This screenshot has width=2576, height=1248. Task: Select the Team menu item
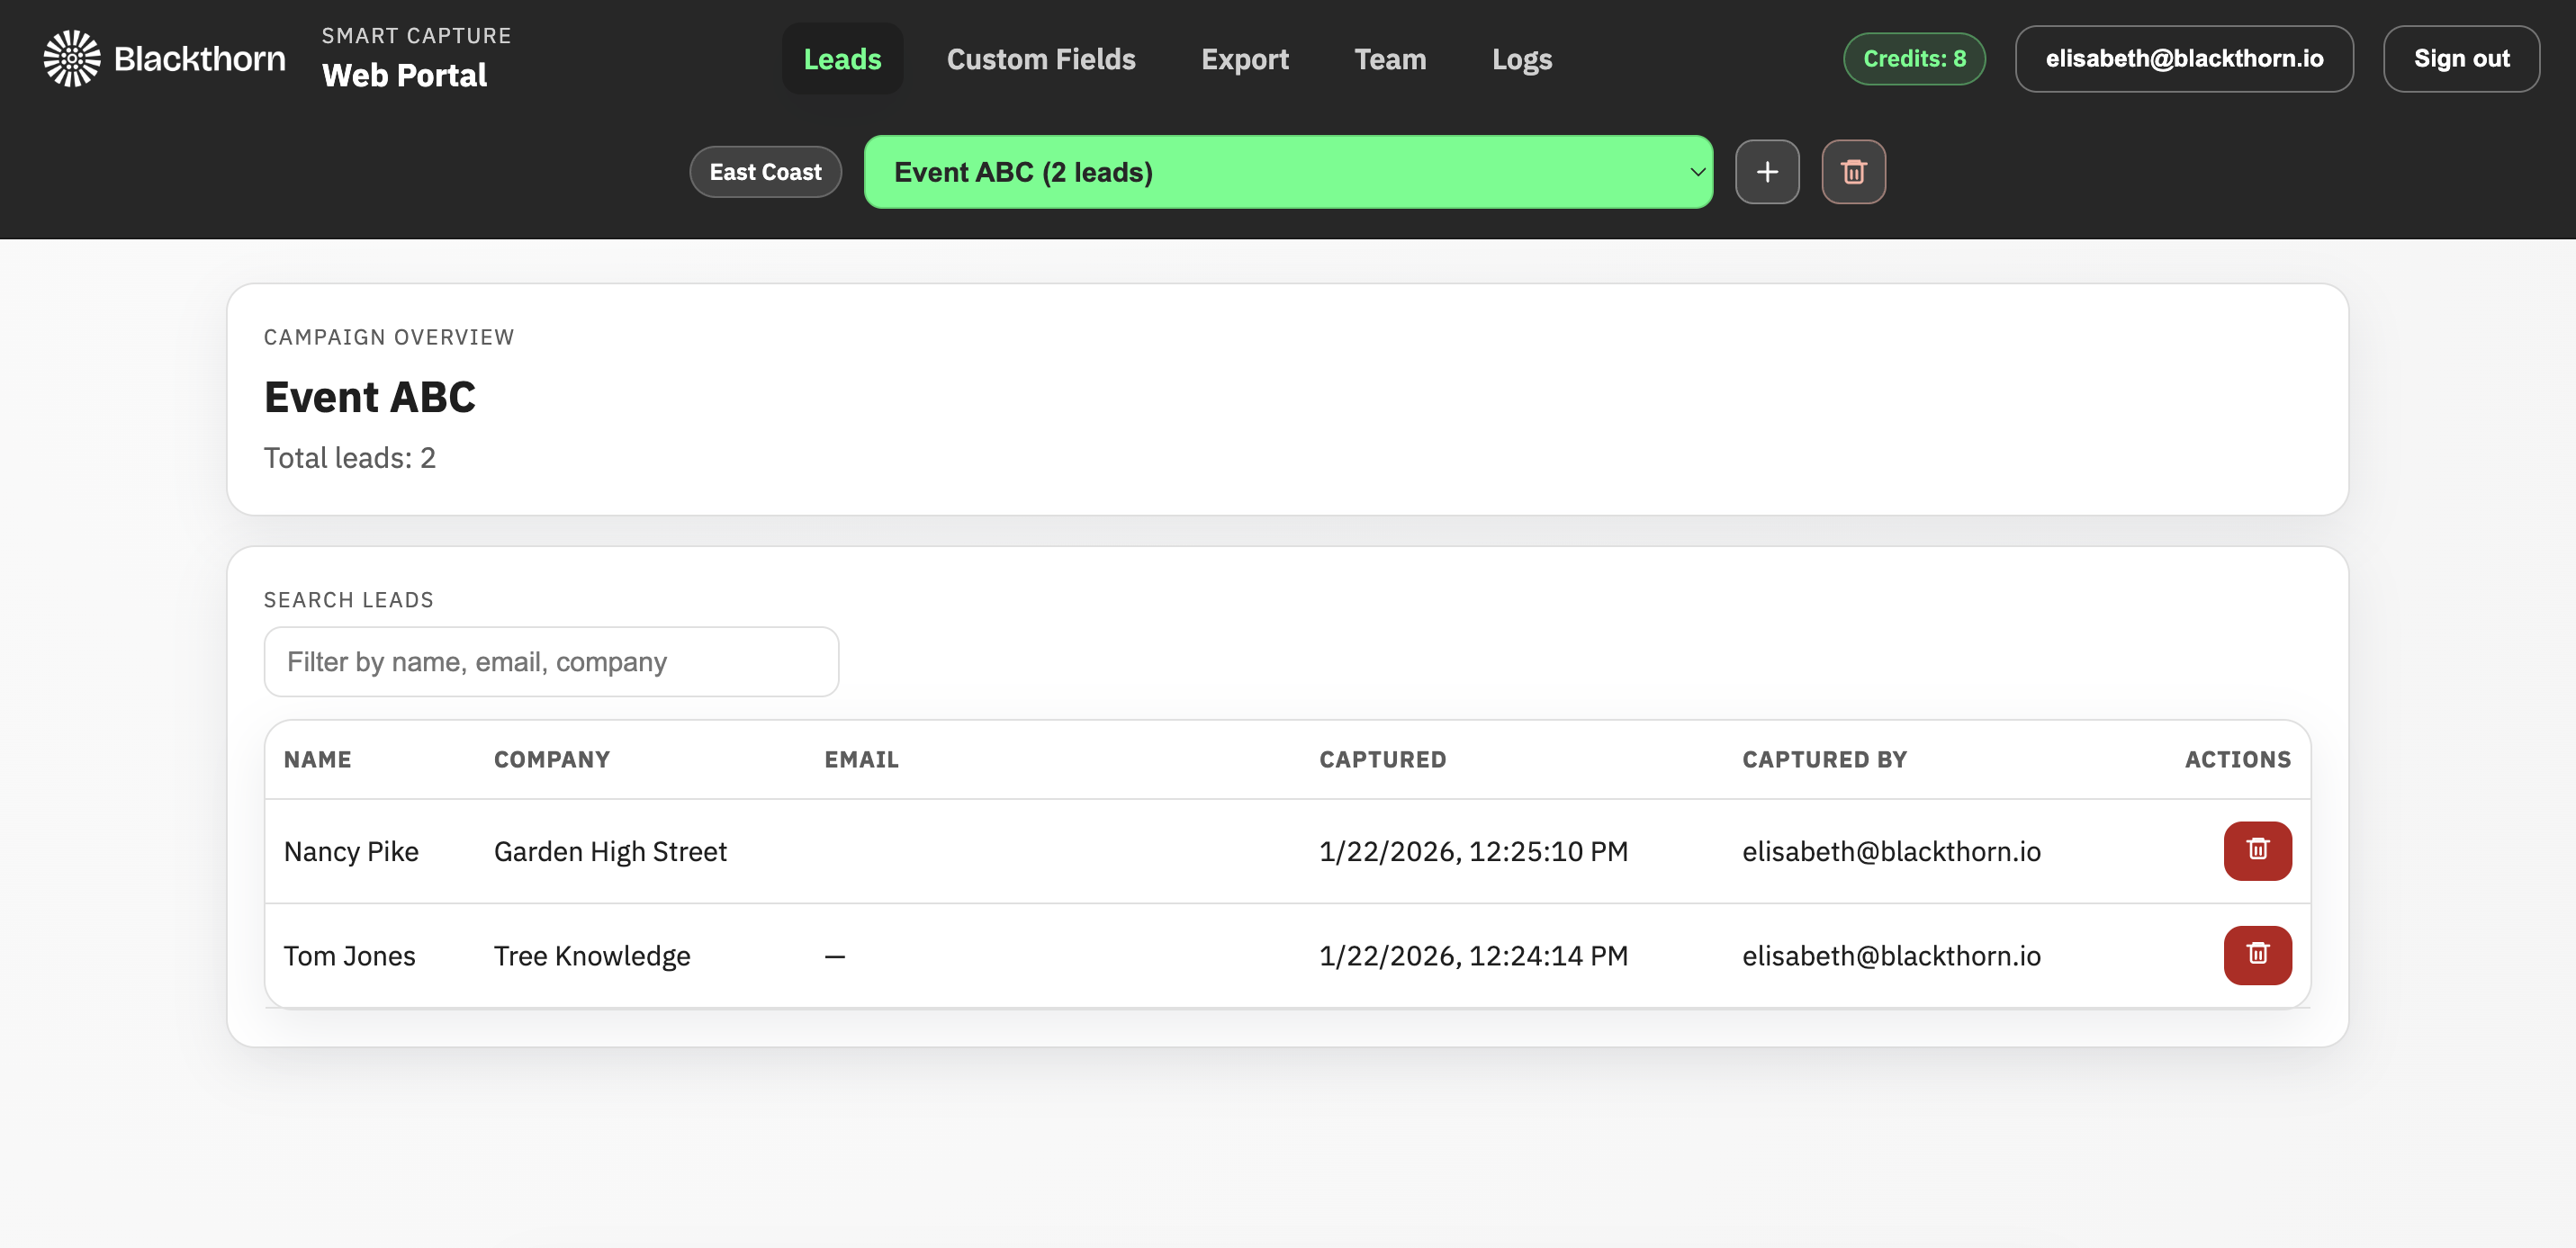1390,58
